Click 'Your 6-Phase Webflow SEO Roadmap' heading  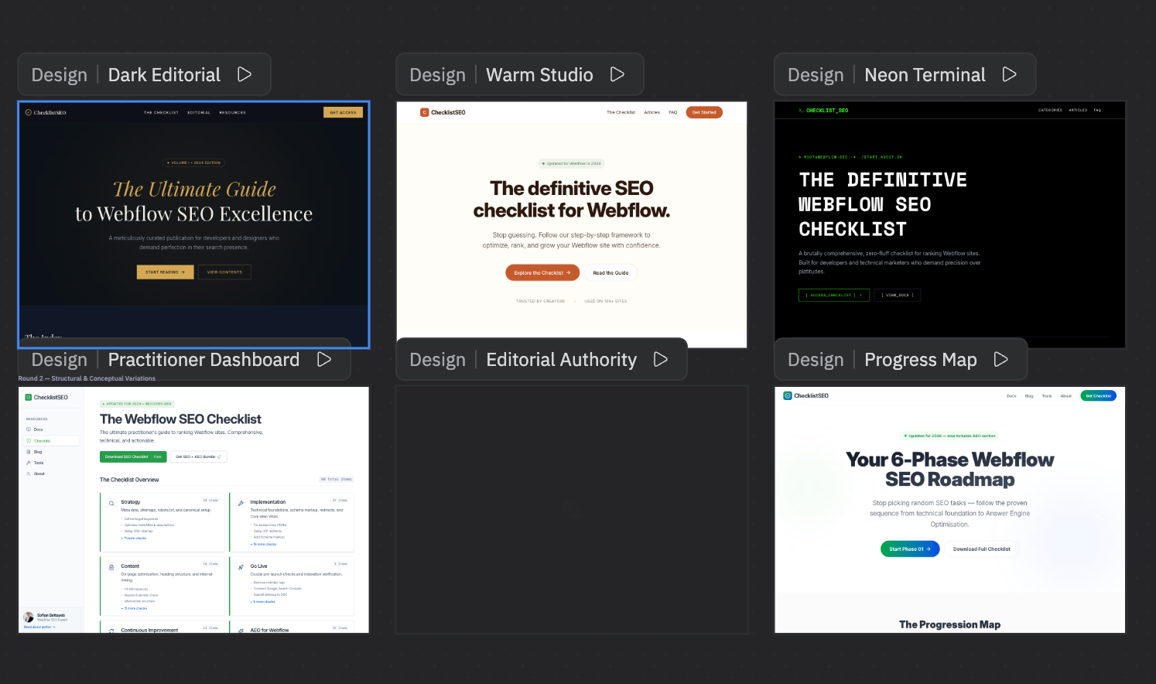pos(949,470)
